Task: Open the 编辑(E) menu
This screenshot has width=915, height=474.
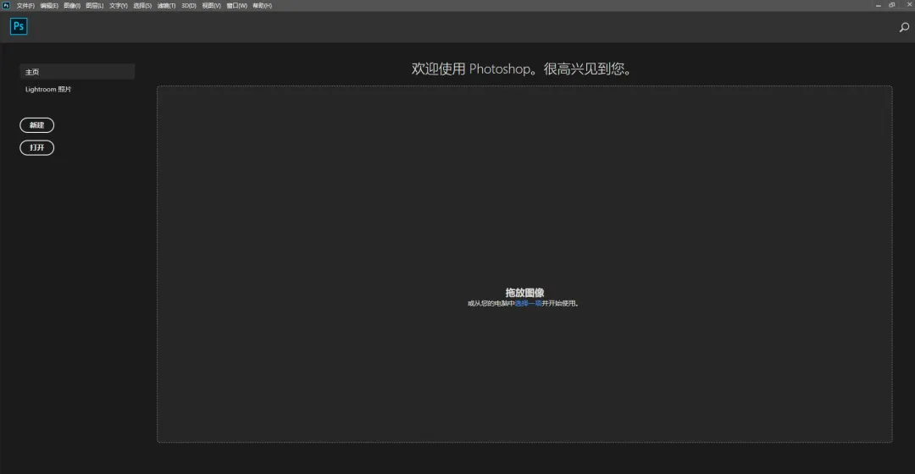Action: click(x=49, y=5)
